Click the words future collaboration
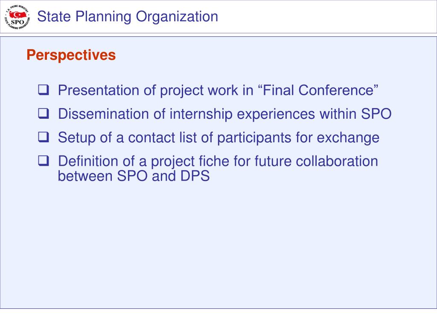 tap(316, 161)
